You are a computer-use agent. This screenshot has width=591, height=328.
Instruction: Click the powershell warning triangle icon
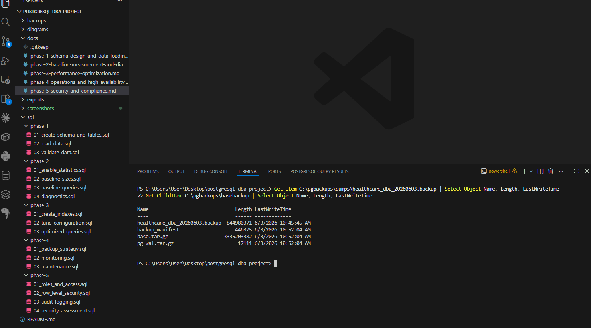point(514,171)
